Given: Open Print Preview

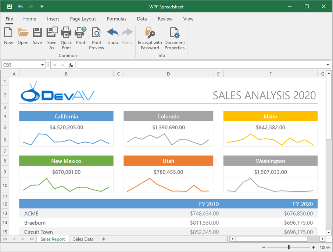Looking at the screenshot, I should point(96,35).
